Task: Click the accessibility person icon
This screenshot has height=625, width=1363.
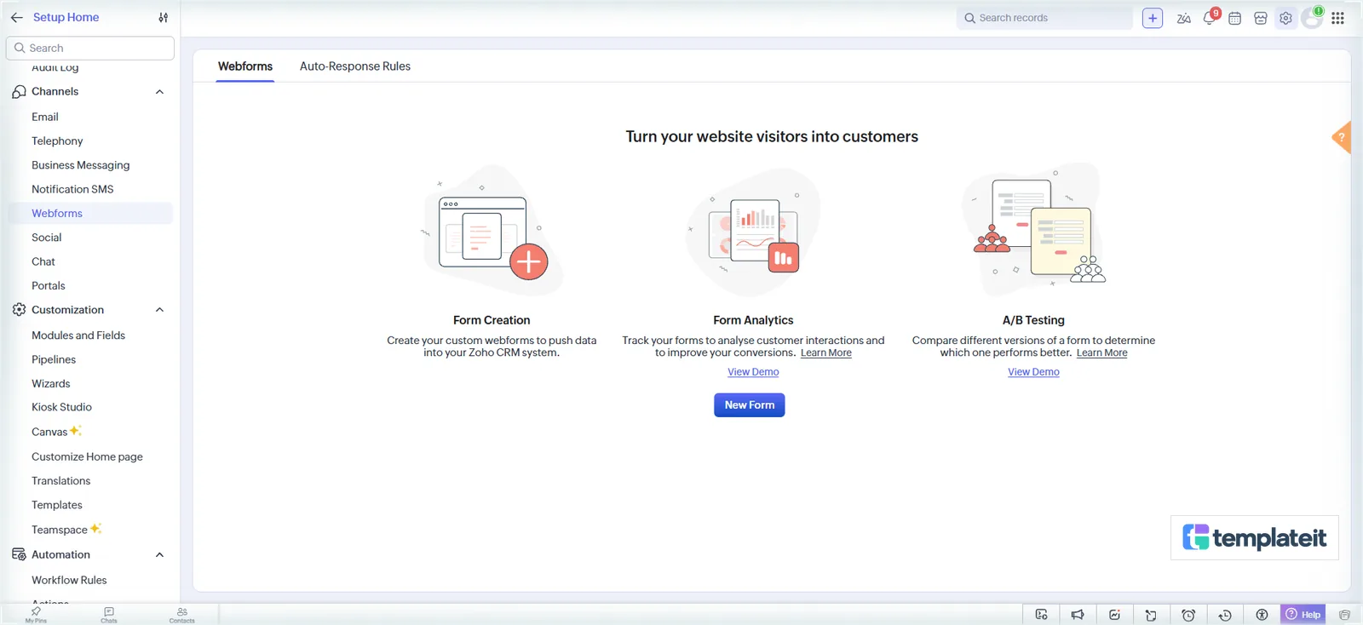Action: pyautogui.click(x=1262, y=615)
